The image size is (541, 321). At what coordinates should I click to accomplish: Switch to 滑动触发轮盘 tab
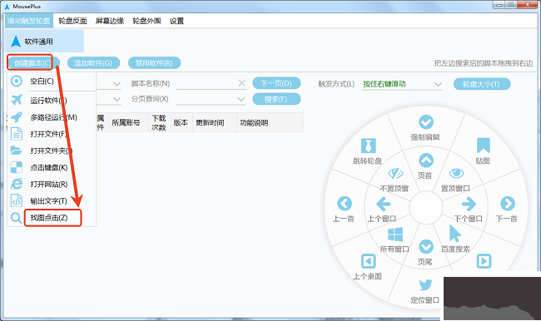29,21
